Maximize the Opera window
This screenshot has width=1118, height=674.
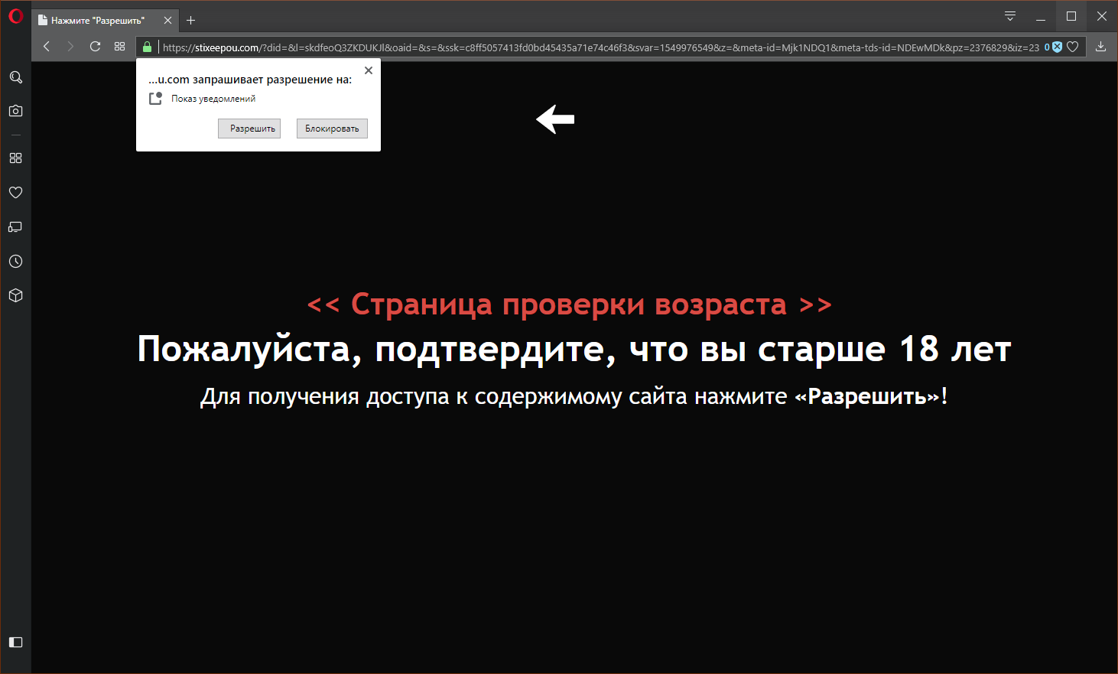point(1071,17)
